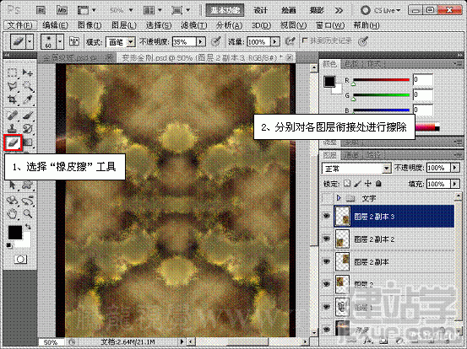Open the eraser 模式 dropdown
The image size is (467, 349).
pos(121,42)
